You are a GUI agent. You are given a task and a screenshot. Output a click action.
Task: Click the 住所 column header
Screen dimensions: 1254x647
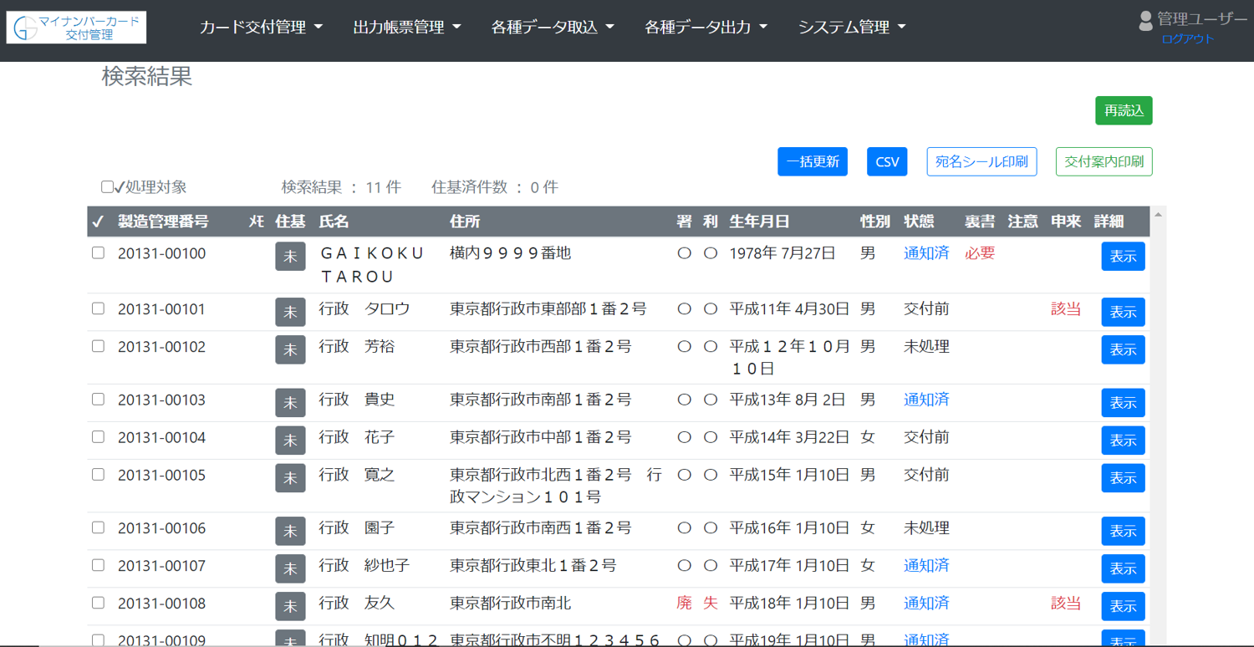(x=465, y=222)
